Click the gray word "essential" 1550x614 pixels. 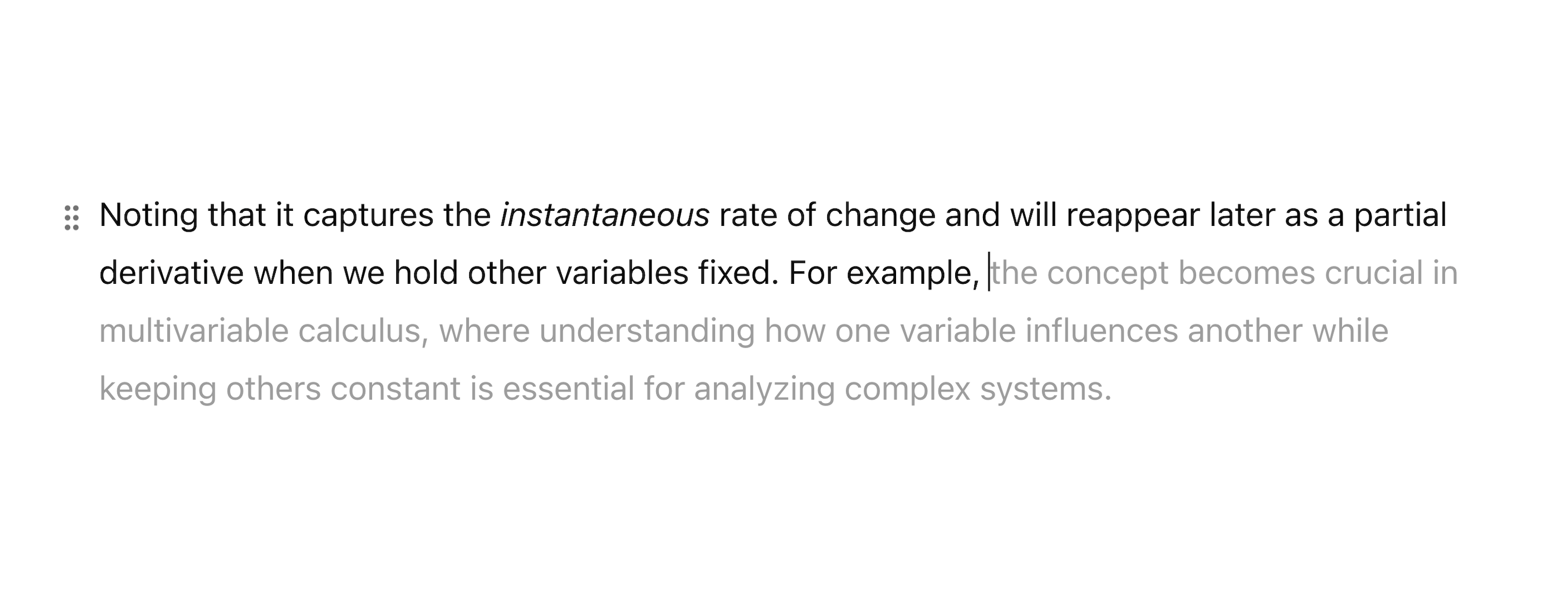pos(568,389)
